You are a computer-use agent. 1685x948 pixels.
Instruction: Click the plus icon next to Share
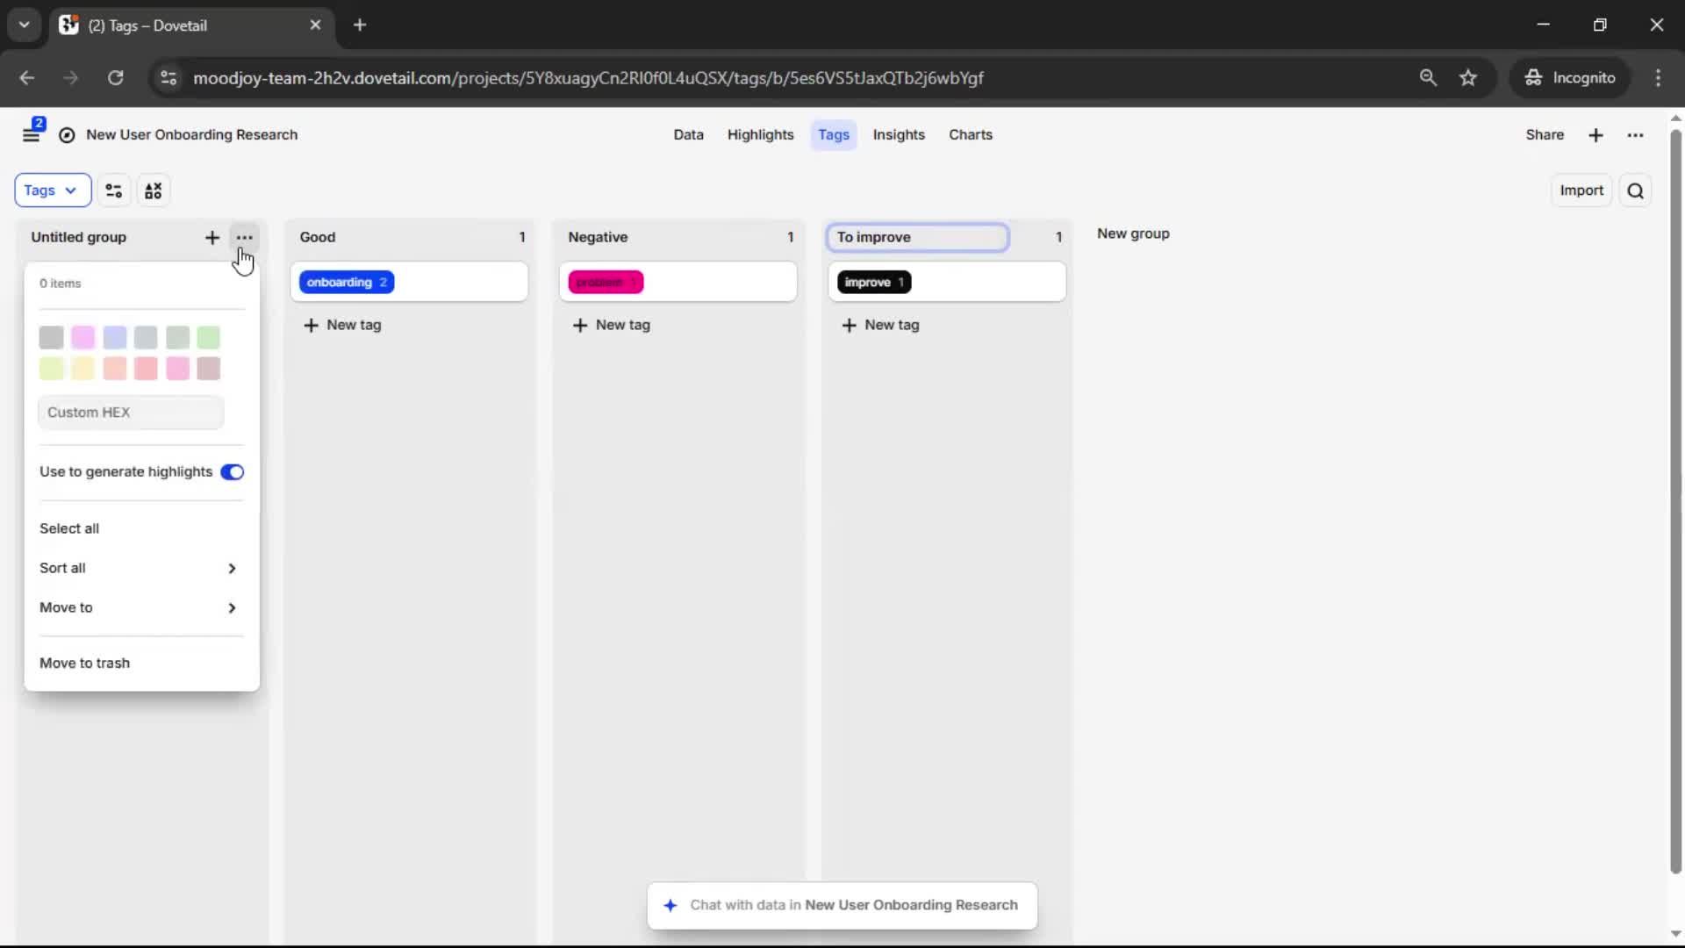(1595, 135)
